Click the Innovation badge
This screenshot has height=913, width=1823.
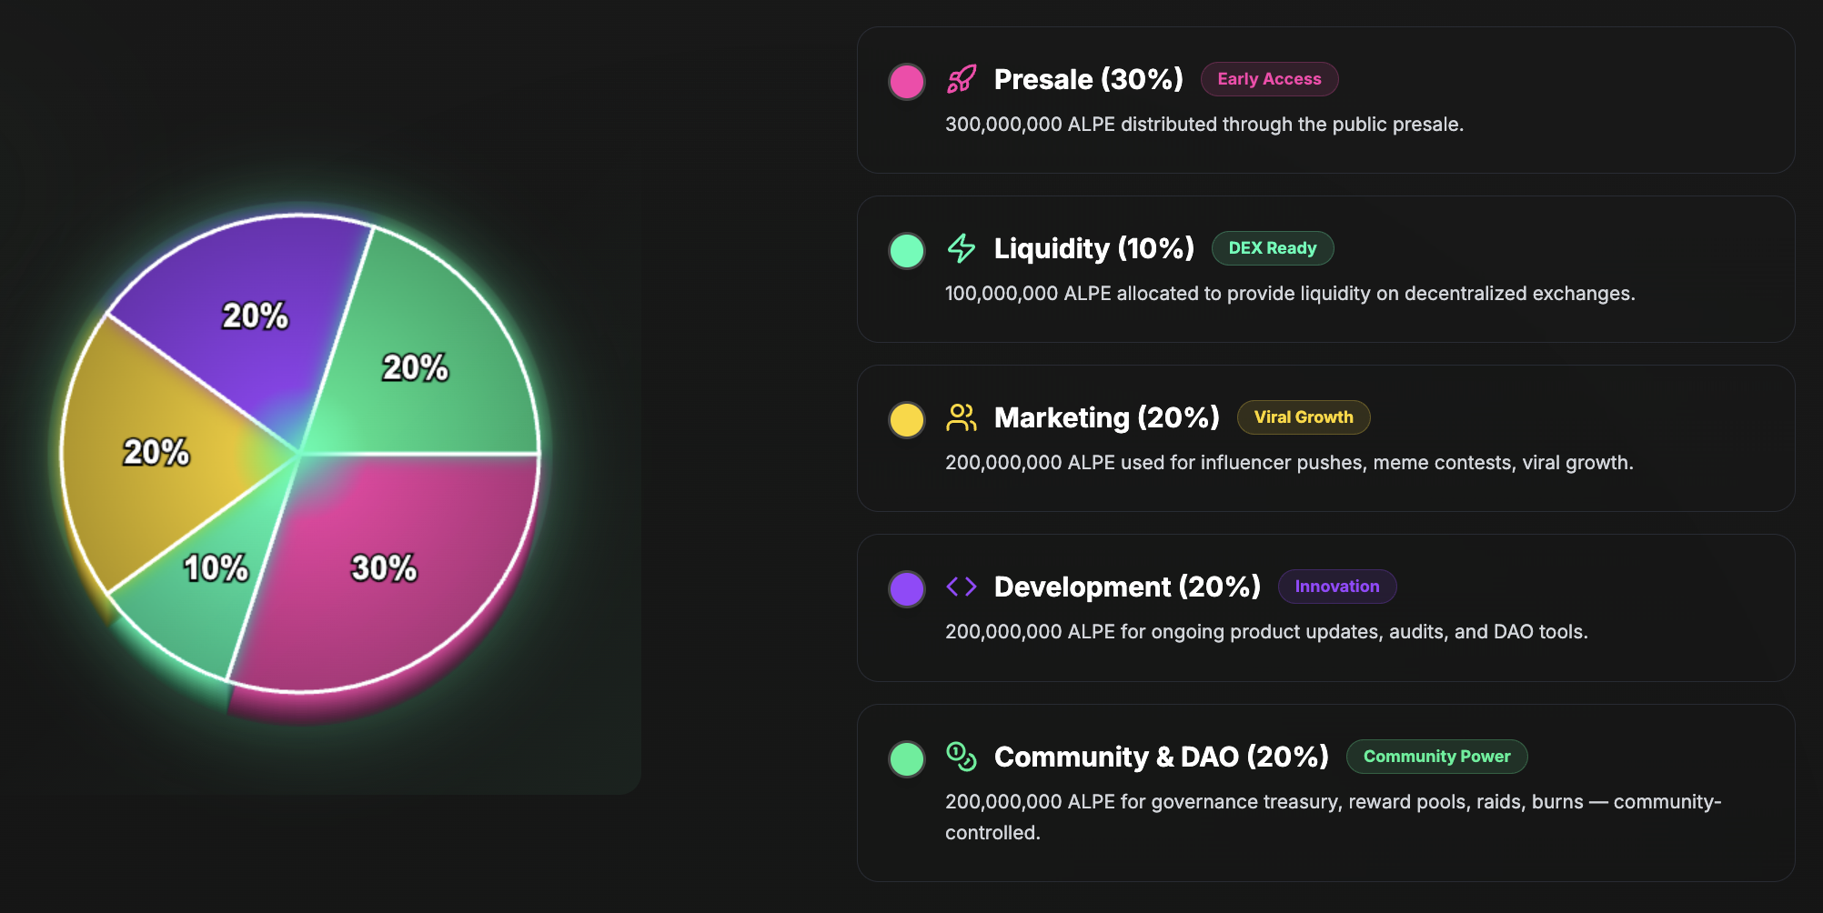1336,587
